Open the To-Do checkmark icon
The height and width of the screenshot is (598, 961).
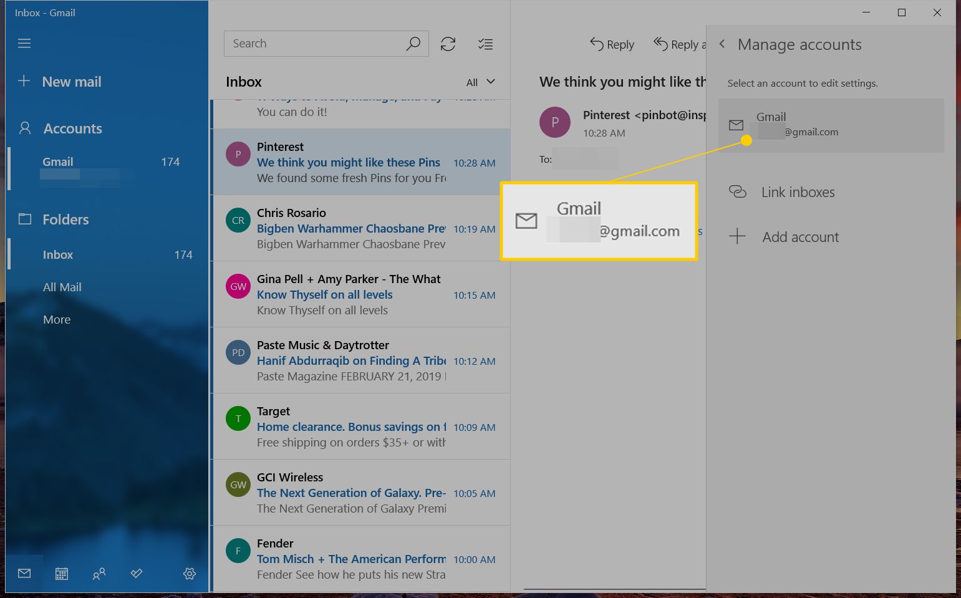coord(137,574)
